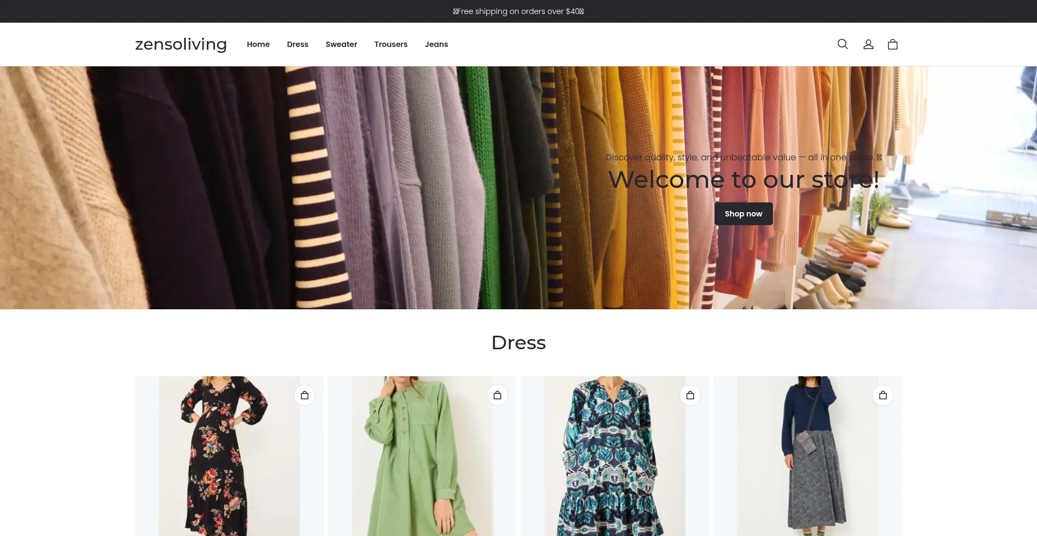The width and height of the screenshot is (1037, 536).
Task: Add green shirt dress to cart
Action: click(497, 395)
